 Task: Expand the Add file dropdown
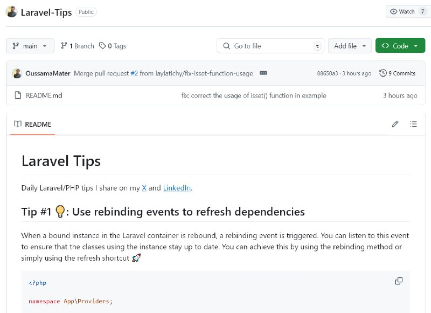click(350, 46)
